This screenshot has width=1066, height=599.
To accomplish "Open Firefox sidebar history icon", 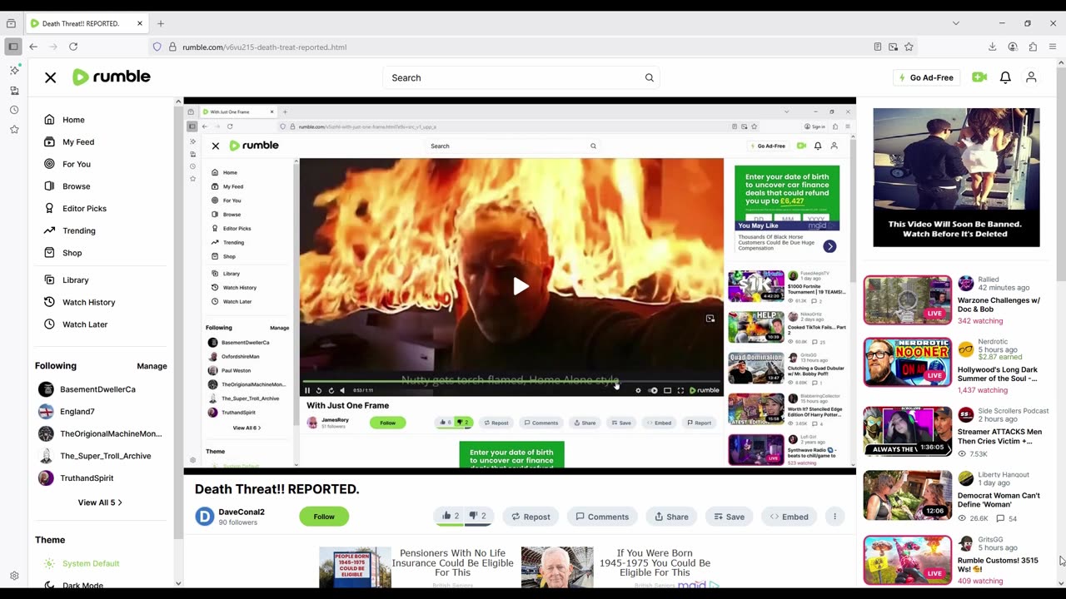I will pyautogui.click(x=14, y=110).
